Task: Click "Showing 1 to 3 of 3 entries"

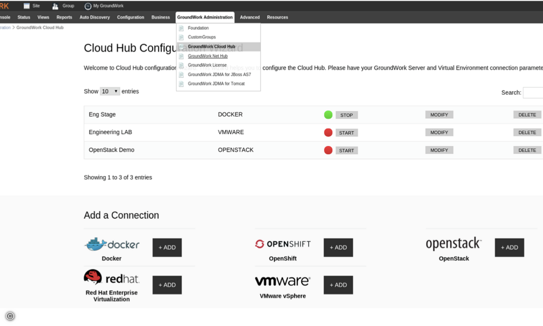Action: (x=118, y=177)
